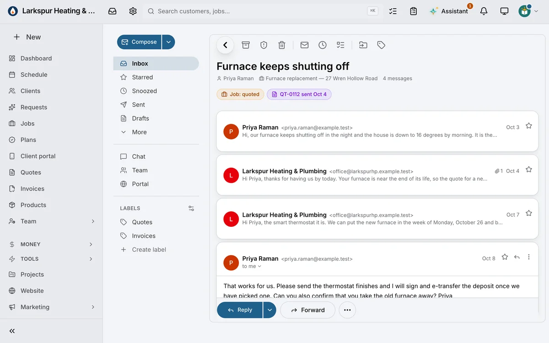Click the Larkspur flame logo
Image resolution: width=549 pixels, height=343 pixels.
tap(13, 11)
